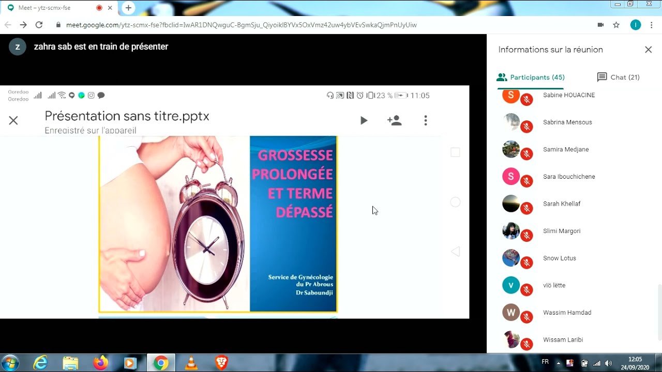Click the browser forward arrow

(x=23, y=25)
